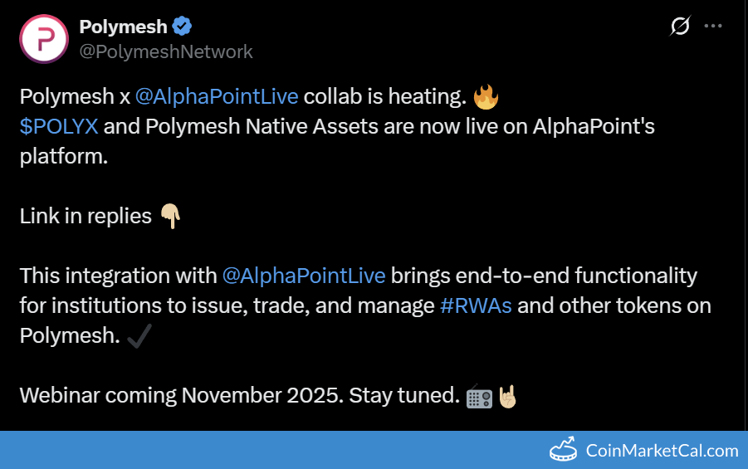This screenshot has width=748, height=469.
Task: Click the 'Link in replies' text
Action: (x=86, y=216)
